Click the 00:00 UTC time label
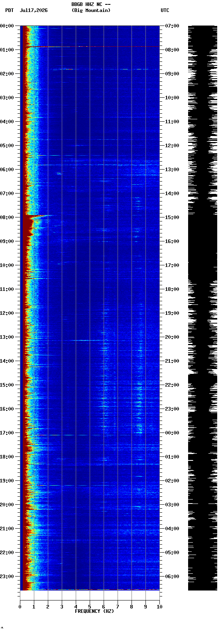Screen dimensions: 220x632 tap(172, 433)
